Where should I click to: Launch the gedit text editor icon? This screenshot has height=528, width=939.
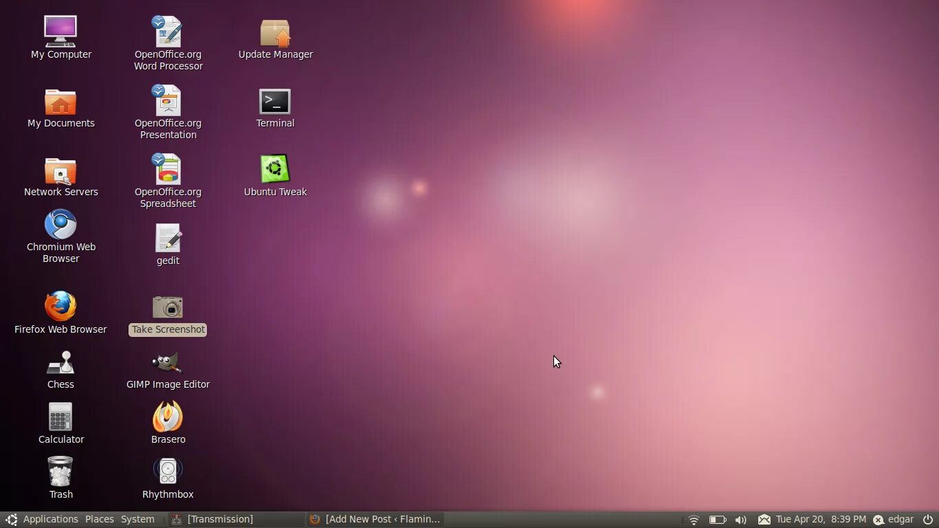coord(168,238)
